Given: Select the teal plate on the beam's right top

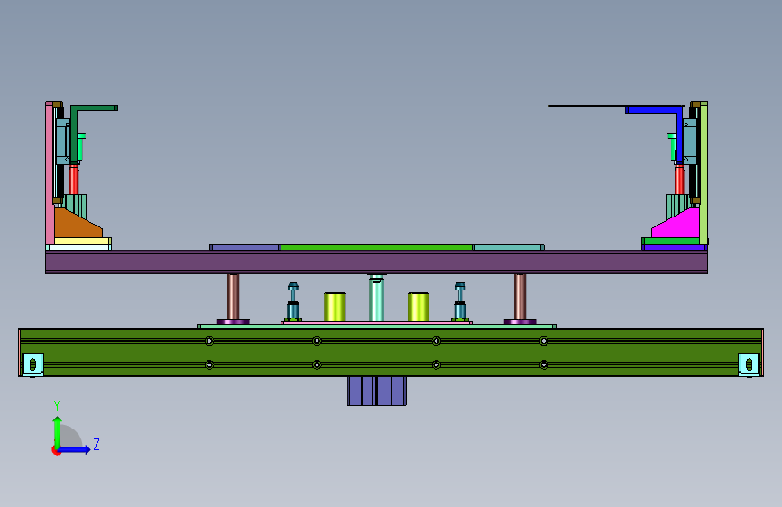Looking at the screenshot, I should coord(509,247).
